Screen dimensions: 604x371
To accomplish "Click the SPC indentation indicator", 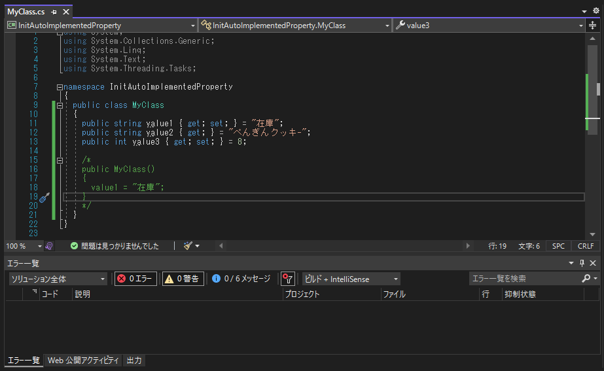I will (x=558, y=246).
